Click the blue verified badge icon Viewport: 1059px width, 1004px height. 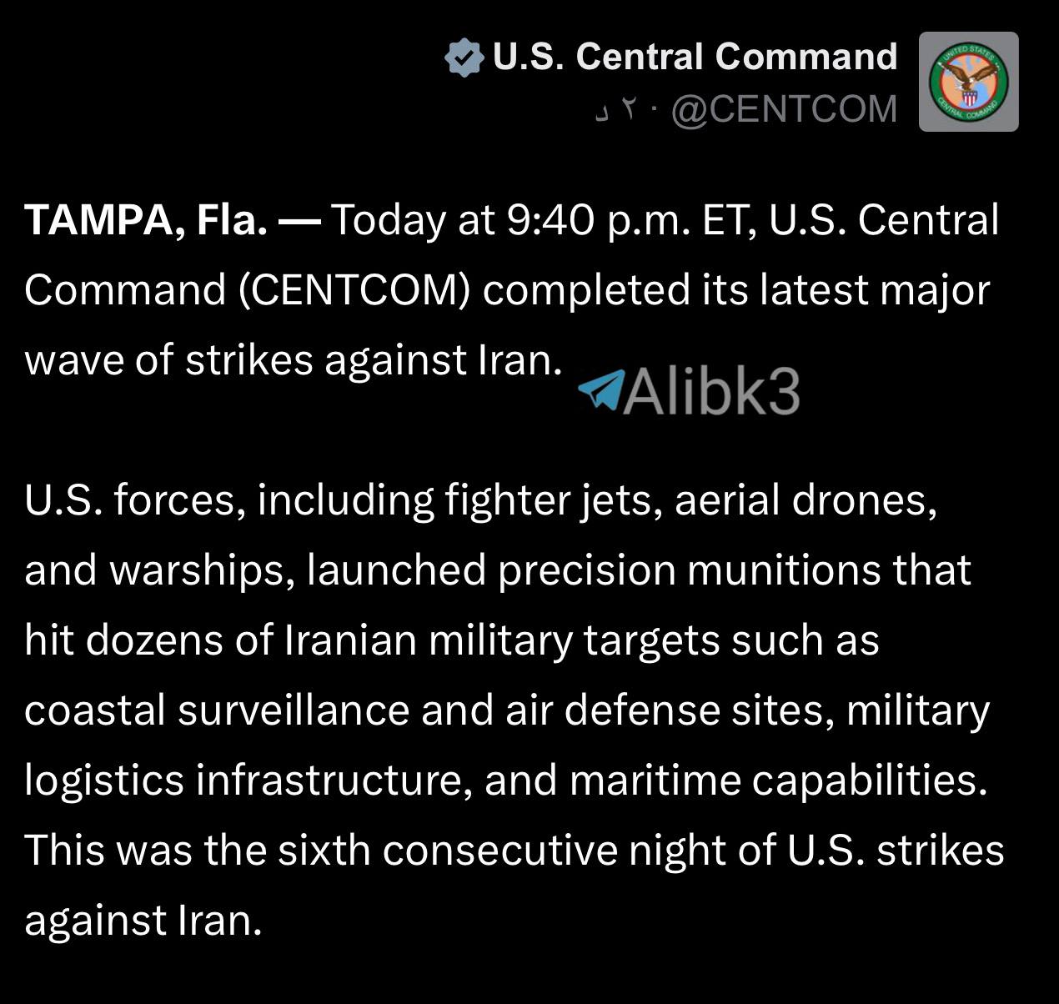click(464, 58)
